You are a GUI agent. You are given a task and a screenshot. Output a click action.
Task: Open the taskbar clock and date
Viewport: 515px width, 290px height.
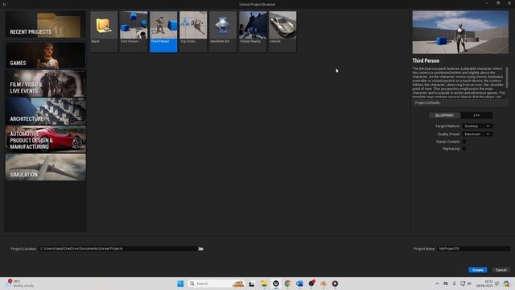[484, 284]
